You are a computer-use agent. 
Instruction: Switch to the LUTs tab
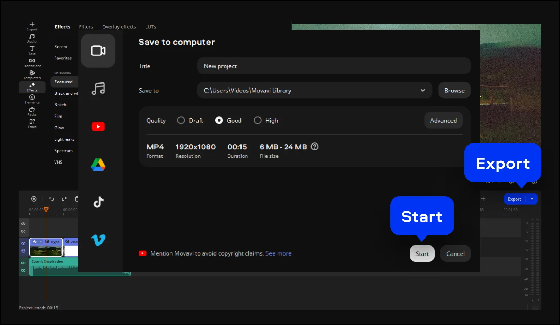(150, 27)
